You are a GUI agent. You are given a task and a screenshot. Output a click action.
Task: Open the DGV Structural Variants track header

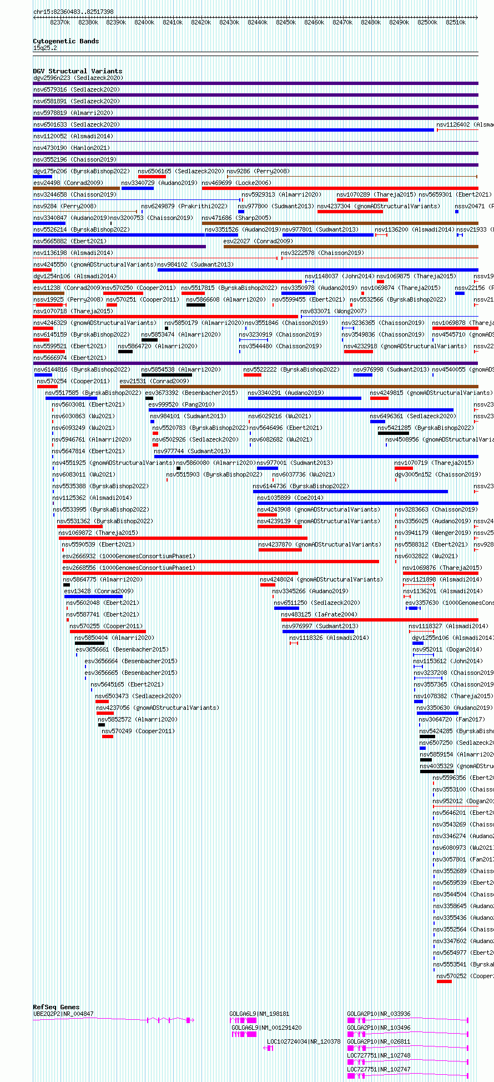[x=78, y=71]
